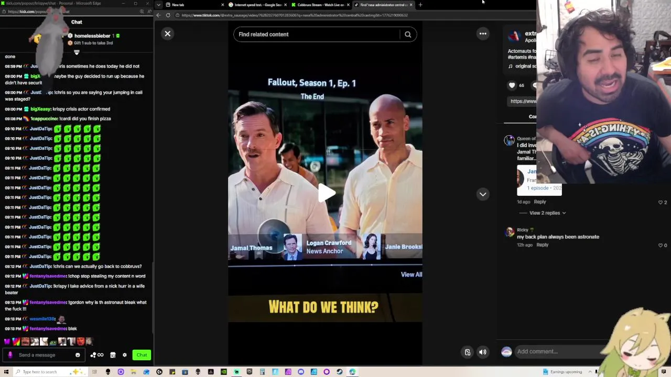The width and height of the screenshot is (671, 377).
Task: Open the Windows Start menu
Action: click(5, 372)
